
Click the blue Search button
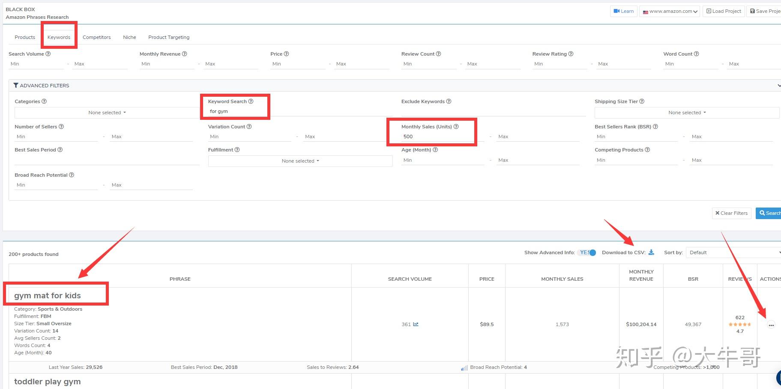tap(769, 213)
